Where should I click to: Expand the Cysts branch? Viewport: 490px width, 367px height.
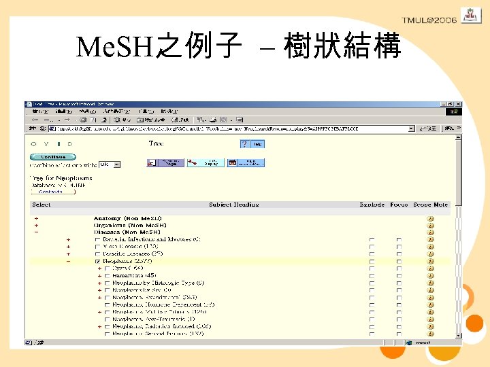click(x=99, y=268)
